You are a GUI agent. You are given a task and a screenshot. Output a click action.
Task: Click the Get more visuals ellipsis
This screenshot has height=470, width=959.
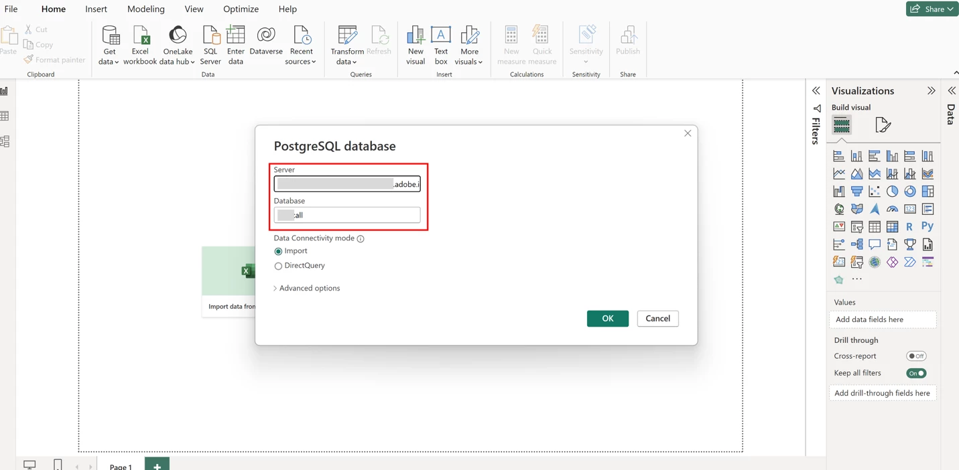coord(856,279)
